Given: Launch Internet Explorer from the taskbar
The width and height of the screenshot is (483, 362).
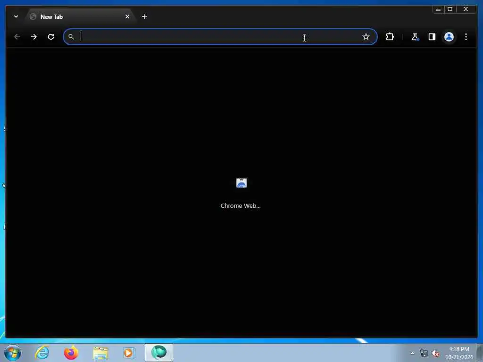Looking at the screenshot, I should 42,353.
